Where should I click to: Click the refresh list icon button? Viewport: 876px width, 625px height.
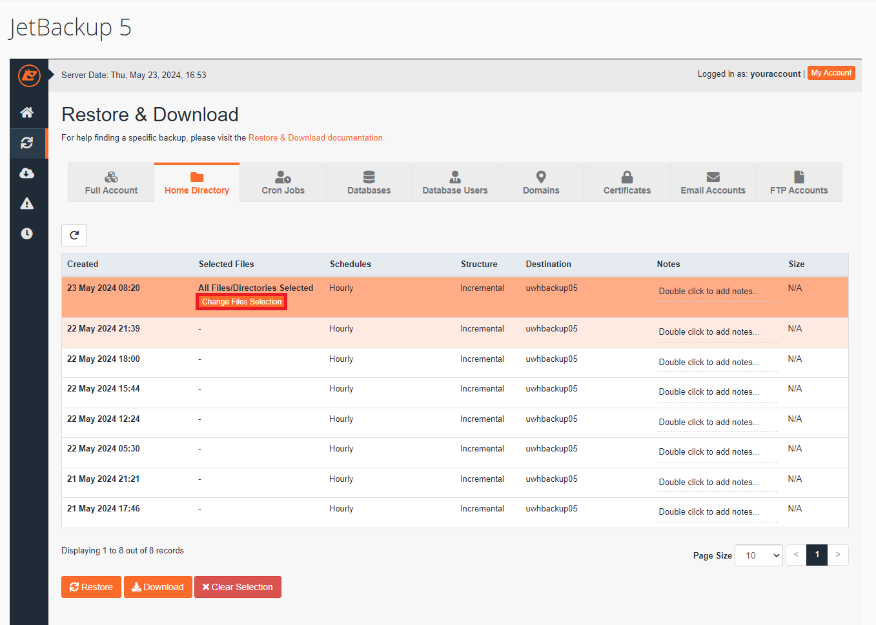[74, 235]
